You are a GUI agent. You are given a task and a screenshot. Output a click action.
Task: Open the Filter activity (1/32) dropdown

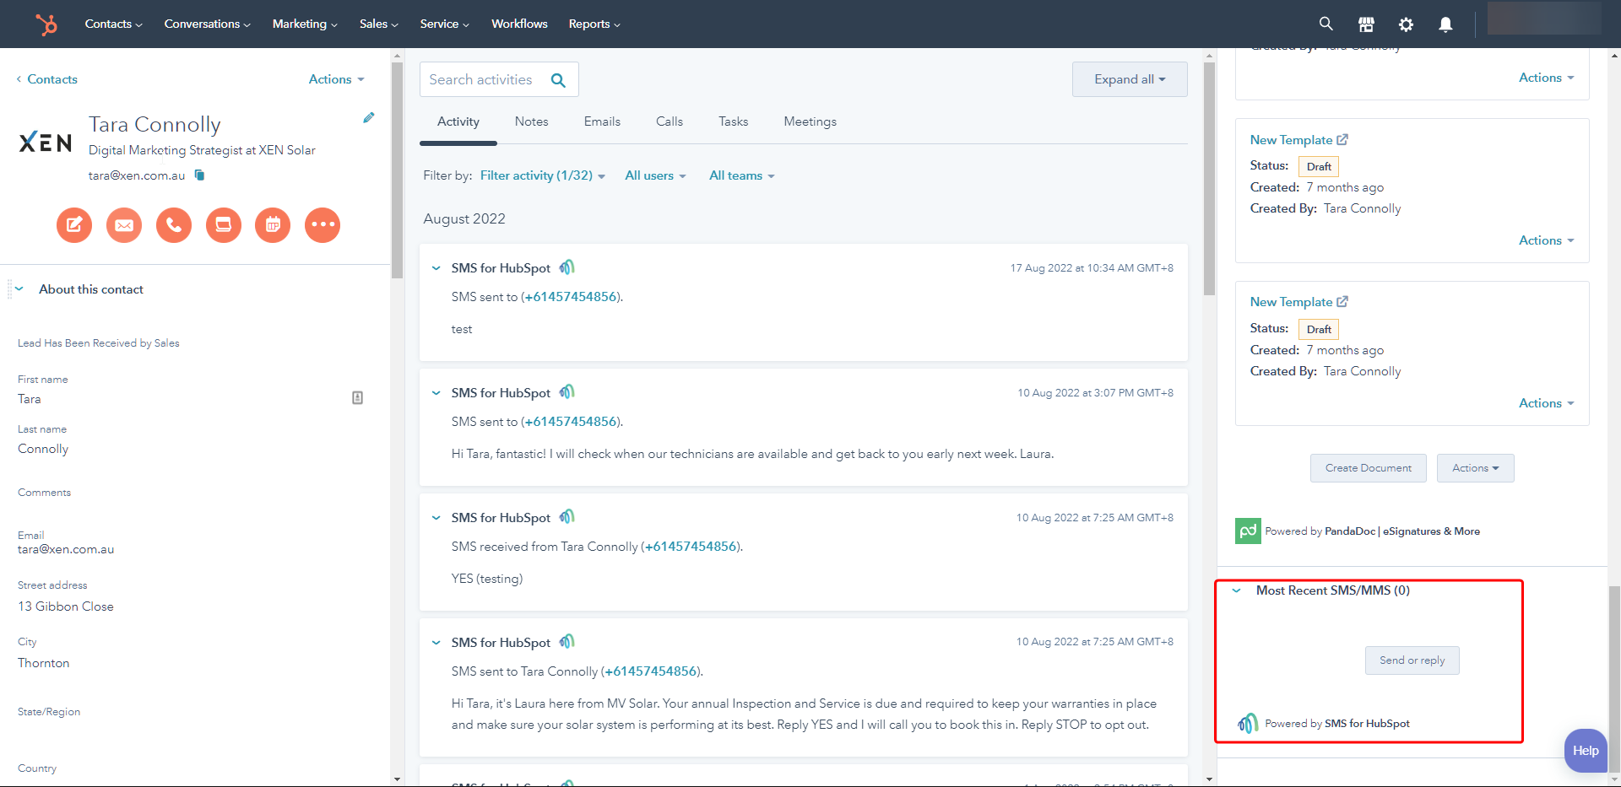tap(542, 175)
